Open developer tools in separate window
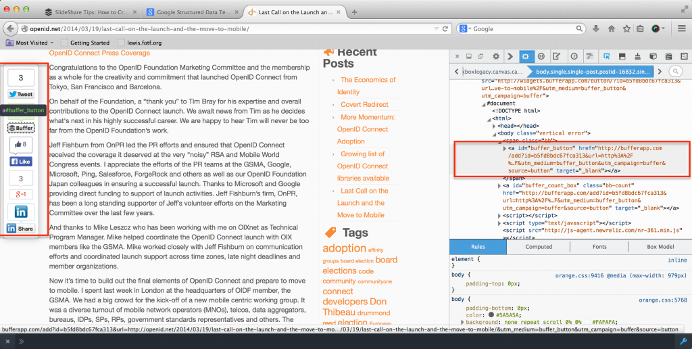Screen dimensions: 692x349 tap(481, 57)
